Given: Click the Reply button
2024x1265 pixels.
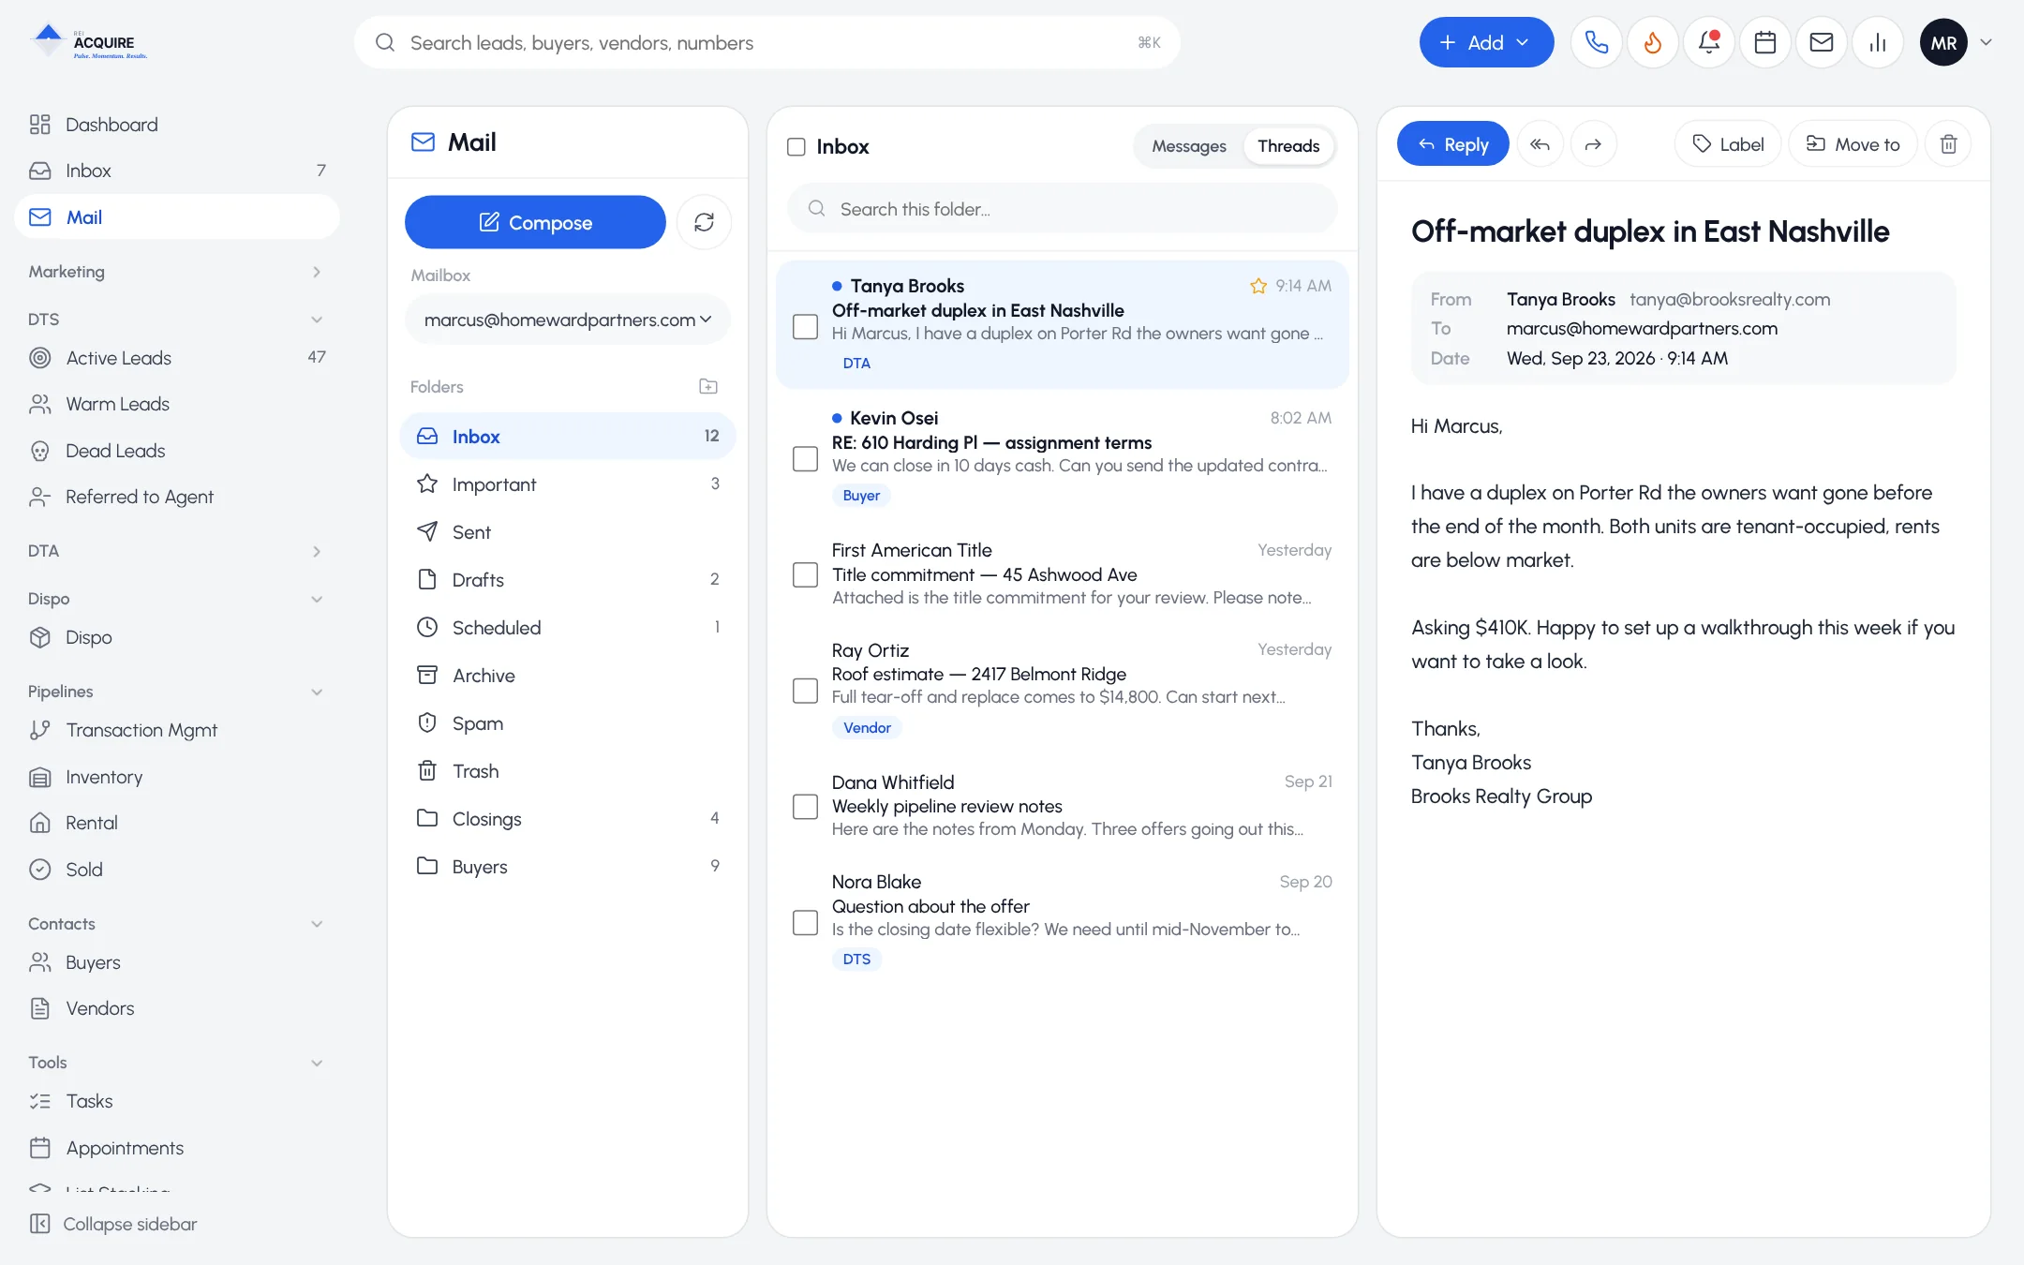Looking at the screenshot, I should (1452, 144).
